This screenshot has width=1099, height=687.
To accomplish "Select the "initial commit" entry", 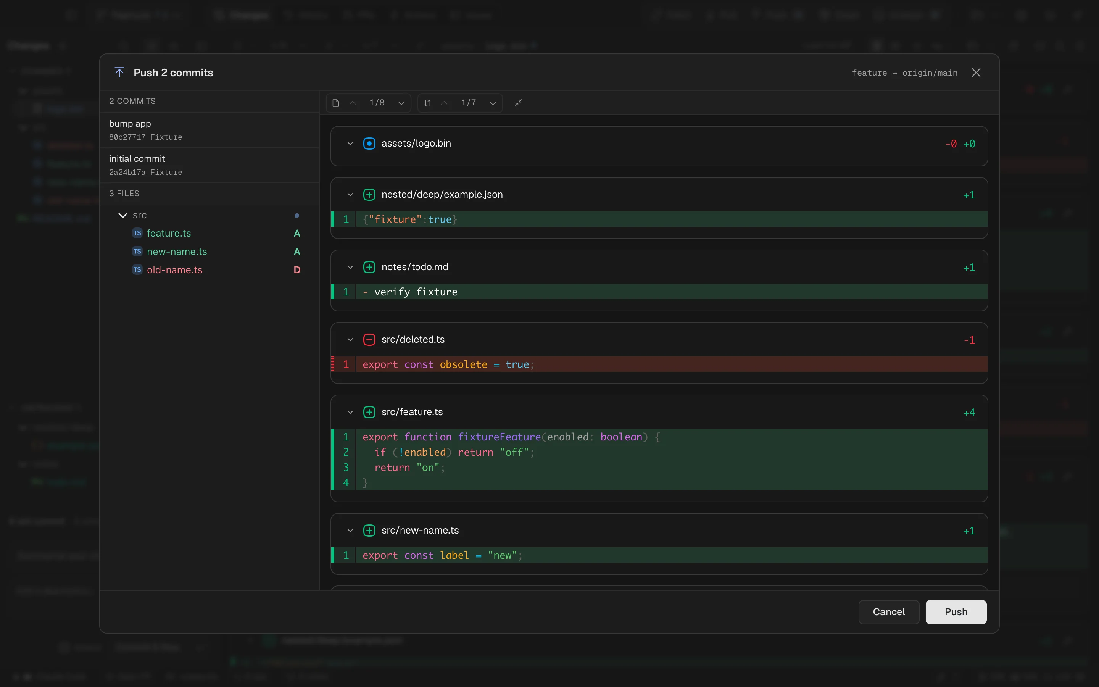I will [209, 165].
